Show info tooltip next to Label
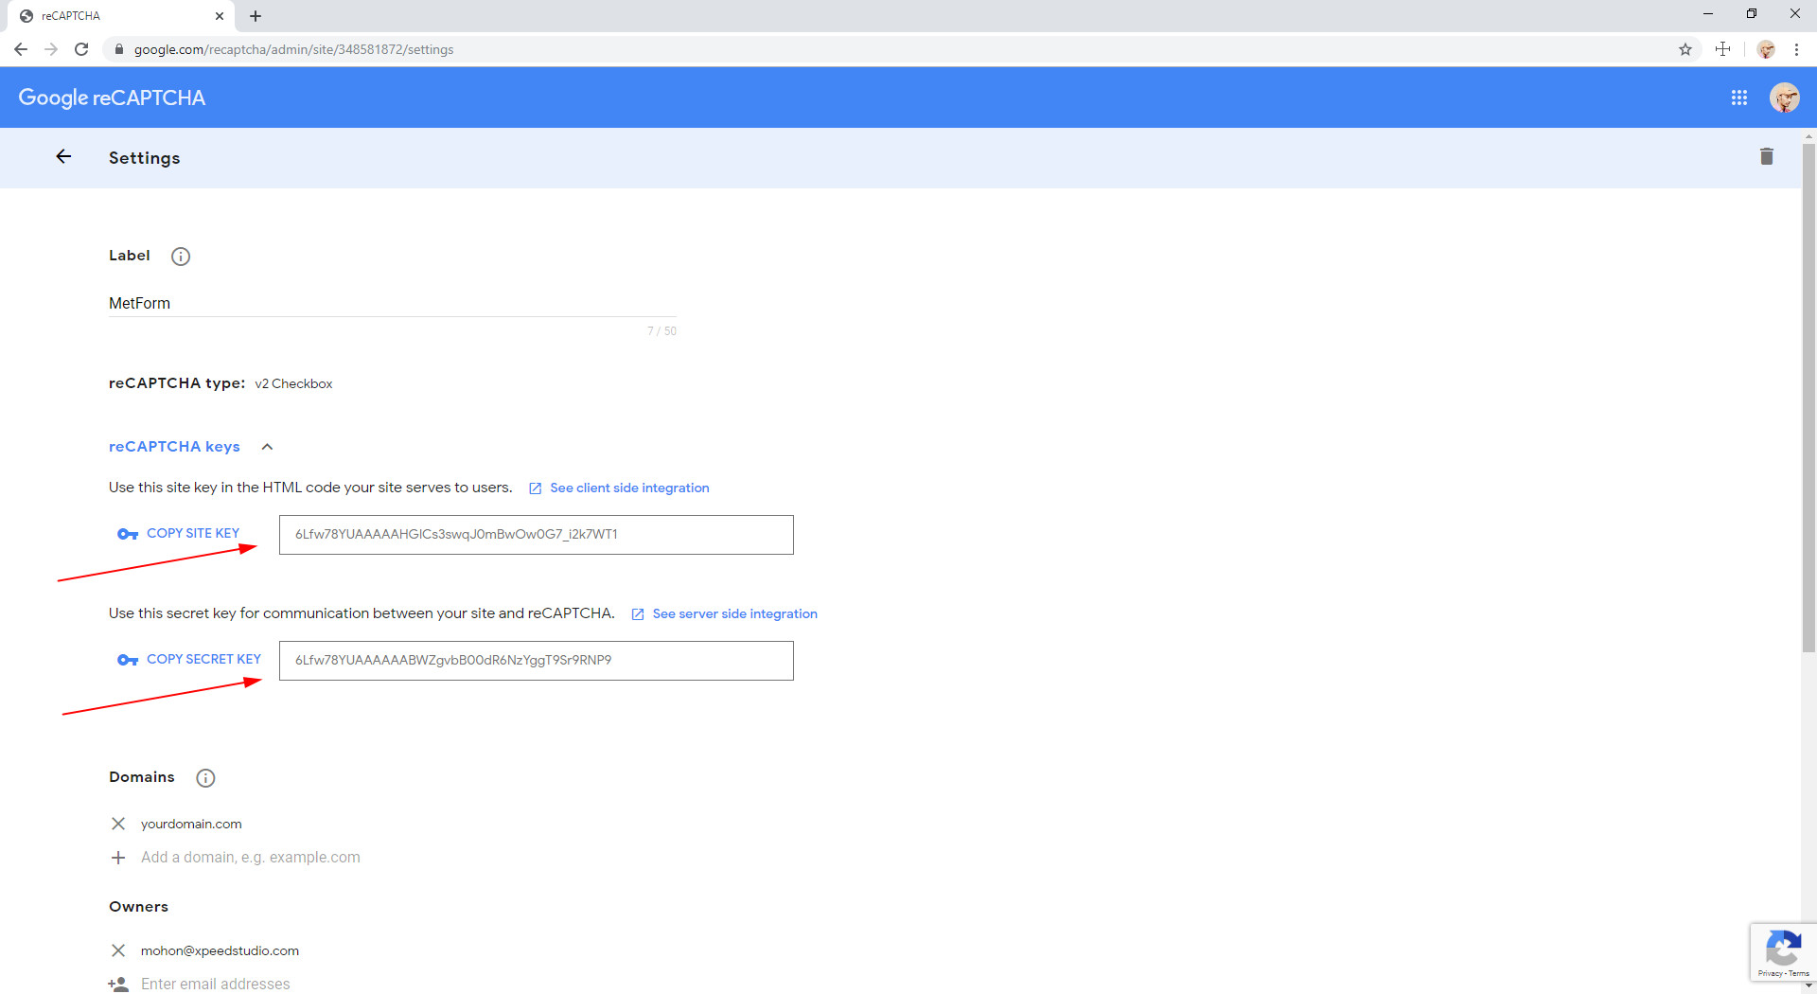This screenshot has width=1817, height=994. tap(181, 257)
